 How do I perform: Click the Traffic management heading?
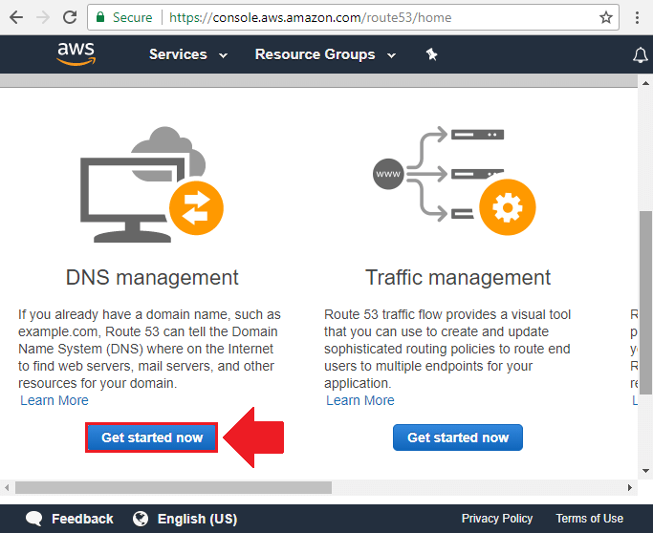458,278
